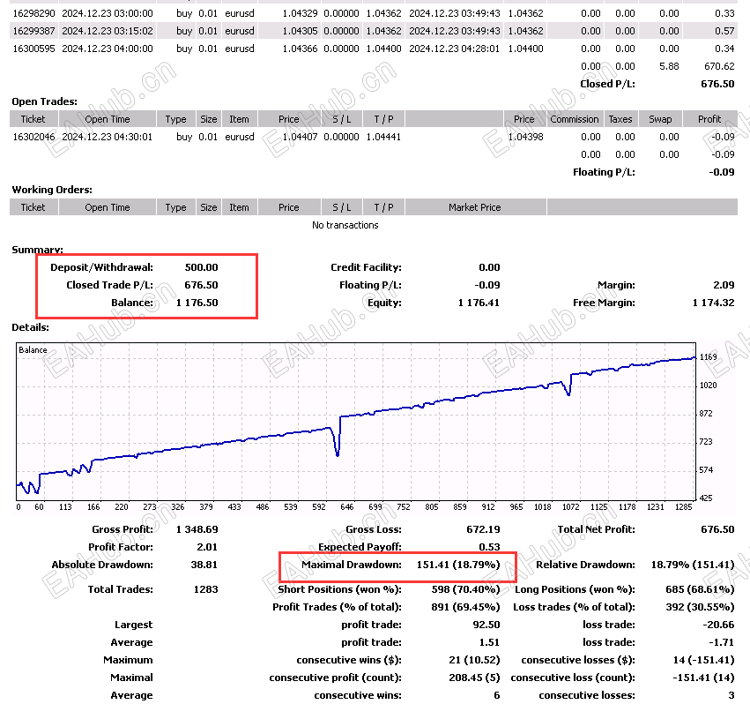Select closed trade ticket 16298290
The width and height of the screenshot is (750, 704).
point(33,13)
